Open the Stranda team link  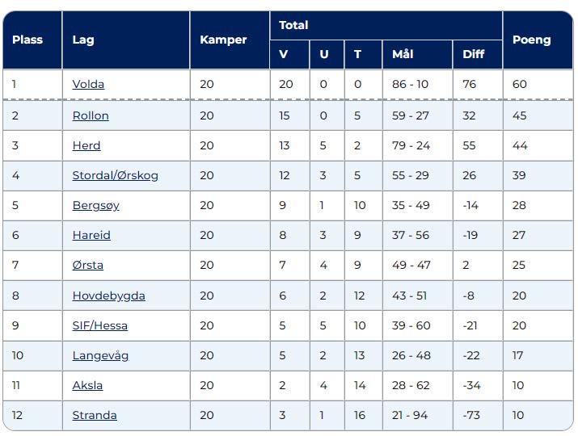click(95, 415)
